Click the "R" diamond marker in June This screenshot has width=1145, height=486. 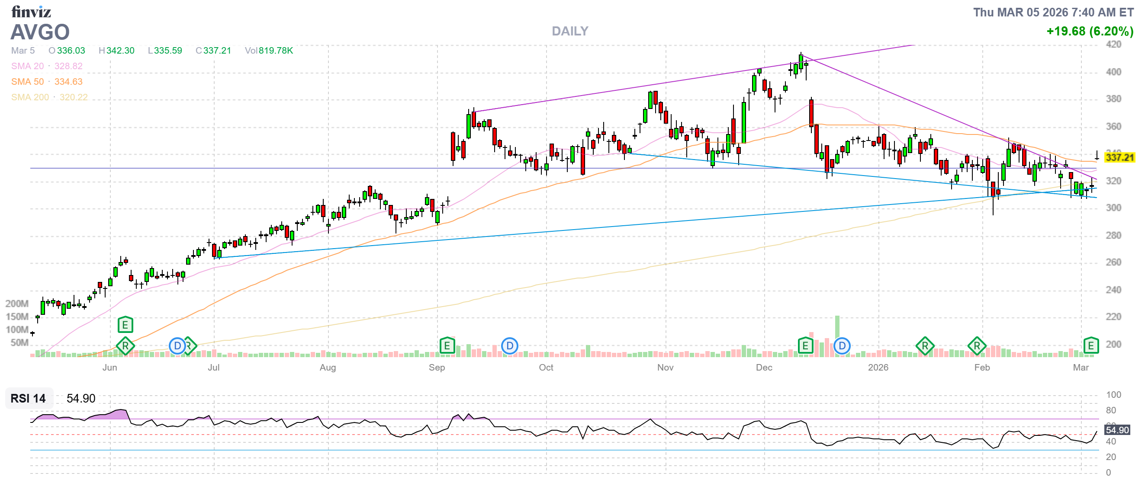click(x=125, y=345)
